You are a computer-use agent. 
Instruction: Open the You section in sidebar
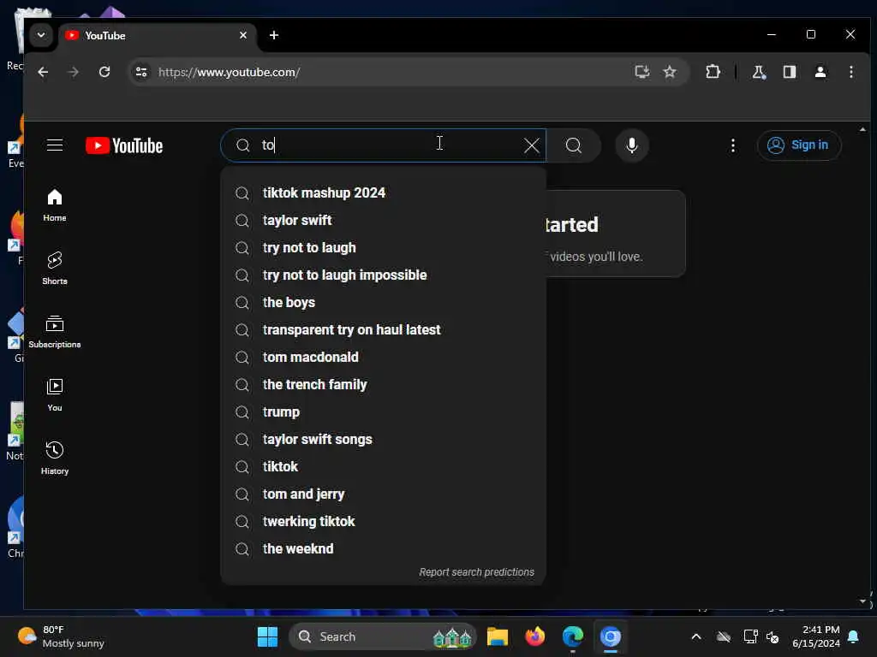[x=55, y=395]
